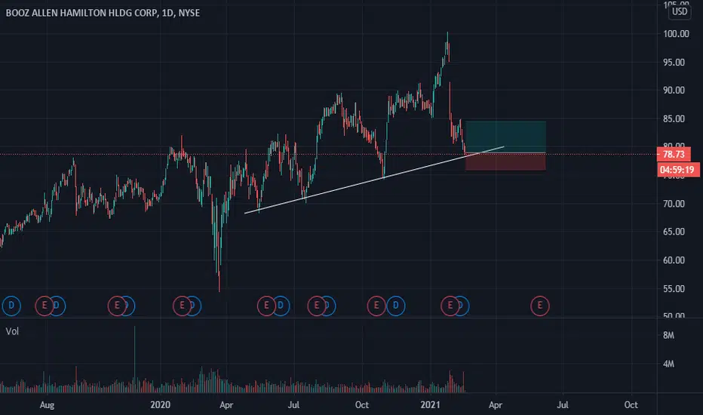Open the dividend marker at the chart's far left edge
The width and height of the screenshot is (703, 415).
pos(11,306)
